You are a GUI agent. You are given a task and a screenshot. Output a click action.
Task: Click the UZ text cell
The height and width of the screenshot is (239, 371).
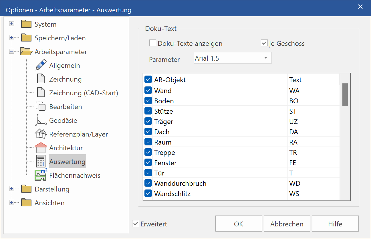[313, 121]
